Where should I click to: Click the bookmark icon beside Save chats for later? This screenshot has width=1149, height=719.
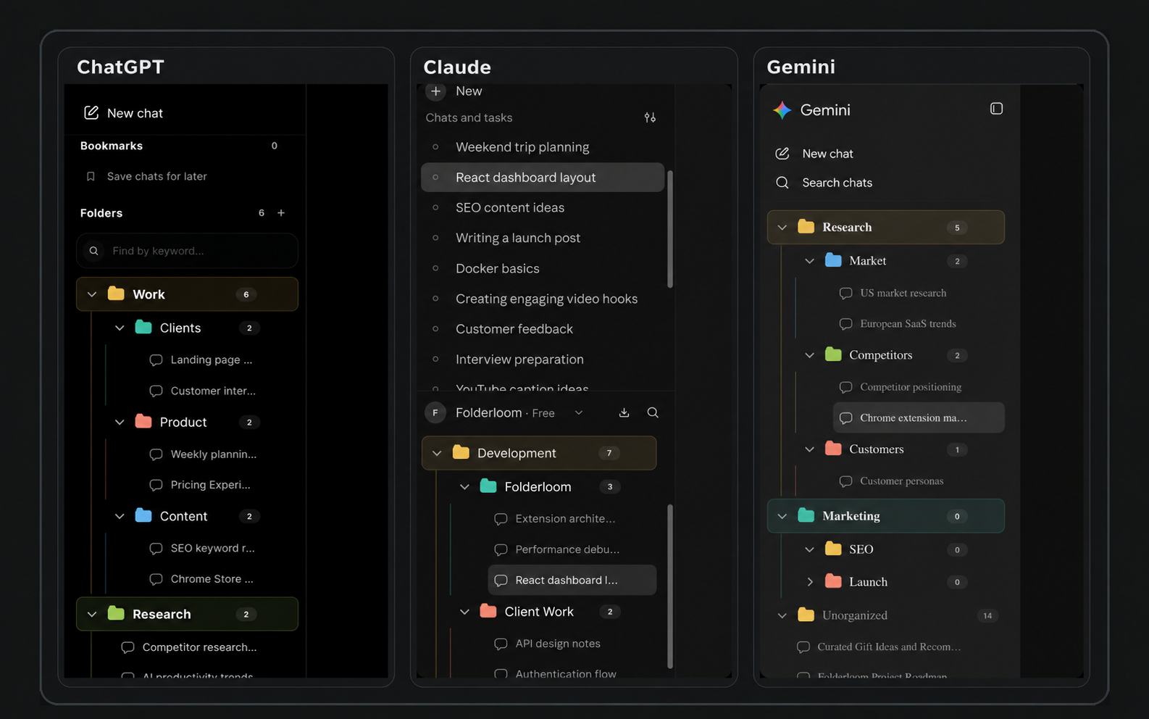91,176
